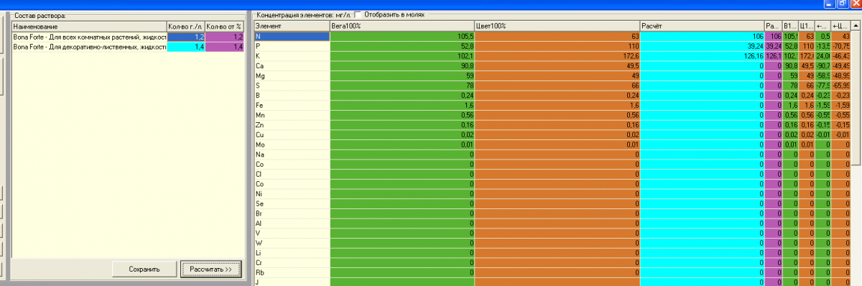862x286 pixels.
Task: Edit the 1,2 g/l cell of the first fertilizer
Action: point(186,36)
